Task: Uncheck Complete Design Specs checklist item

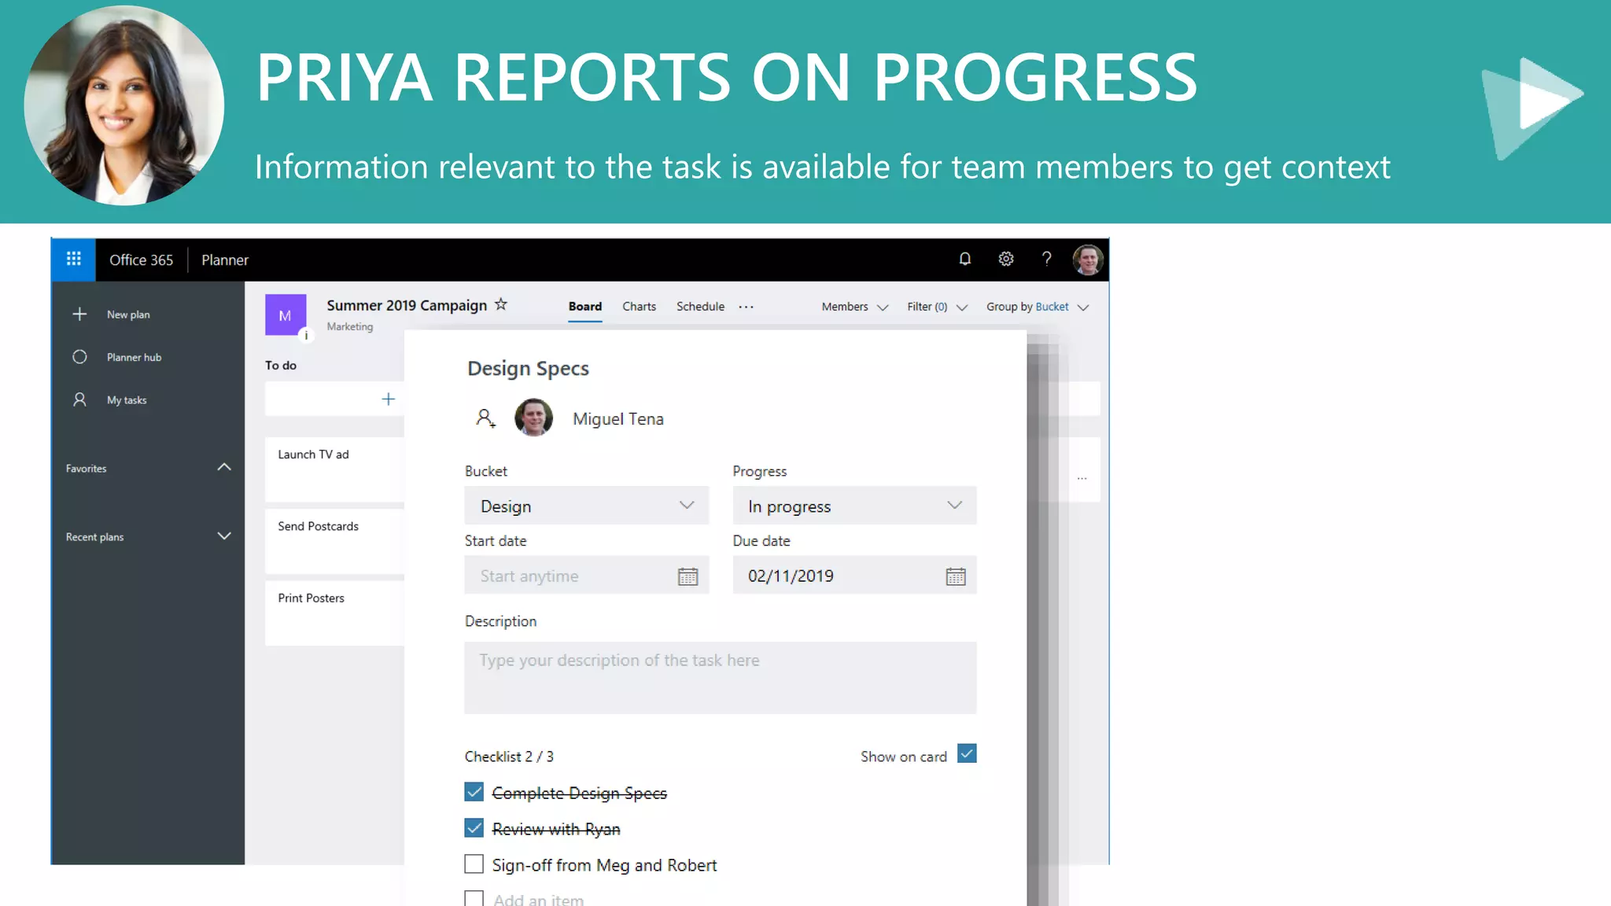Action: tap(474, 792)
